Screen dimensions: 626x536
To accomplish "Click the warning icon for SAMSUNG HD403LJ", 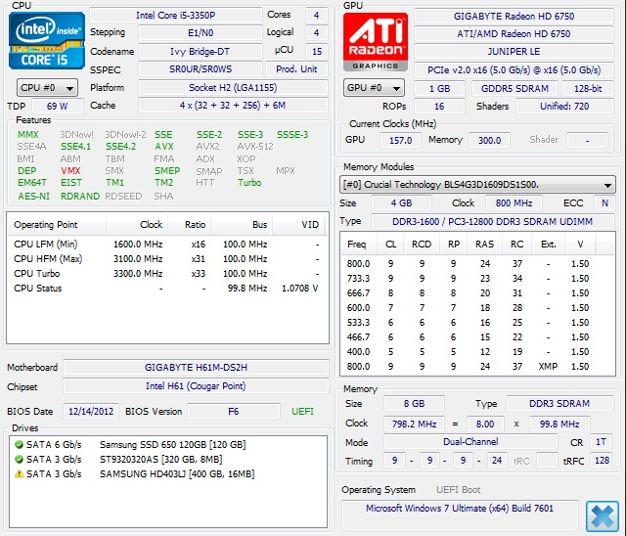I will coord(20,473).
